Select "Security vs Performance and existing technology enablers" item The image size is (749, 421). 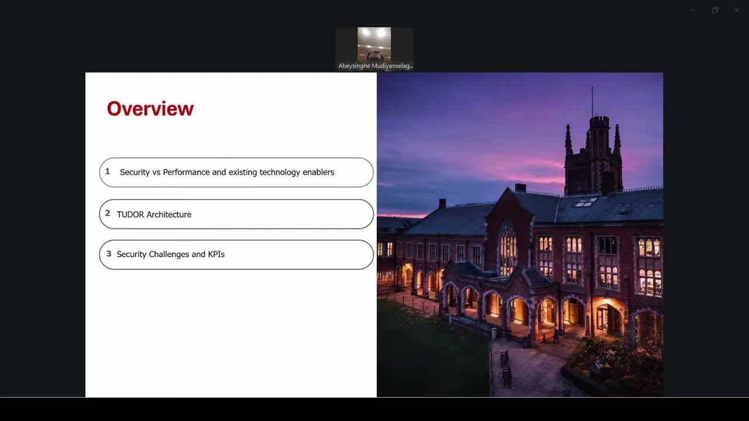(x=236, y=172)
